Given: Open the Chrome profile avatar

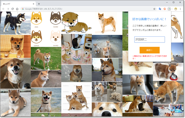Looking at the screenshot, I should coord(175,9).
